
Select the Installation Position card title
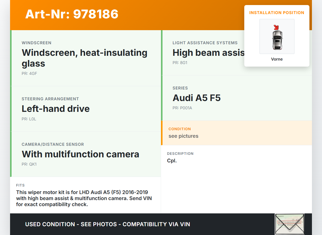pos(276,13)
